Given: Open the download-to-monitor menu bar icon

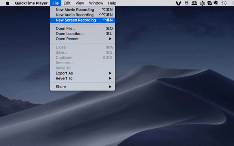Looking at the screenshot, I should click(x=202, y=3).
